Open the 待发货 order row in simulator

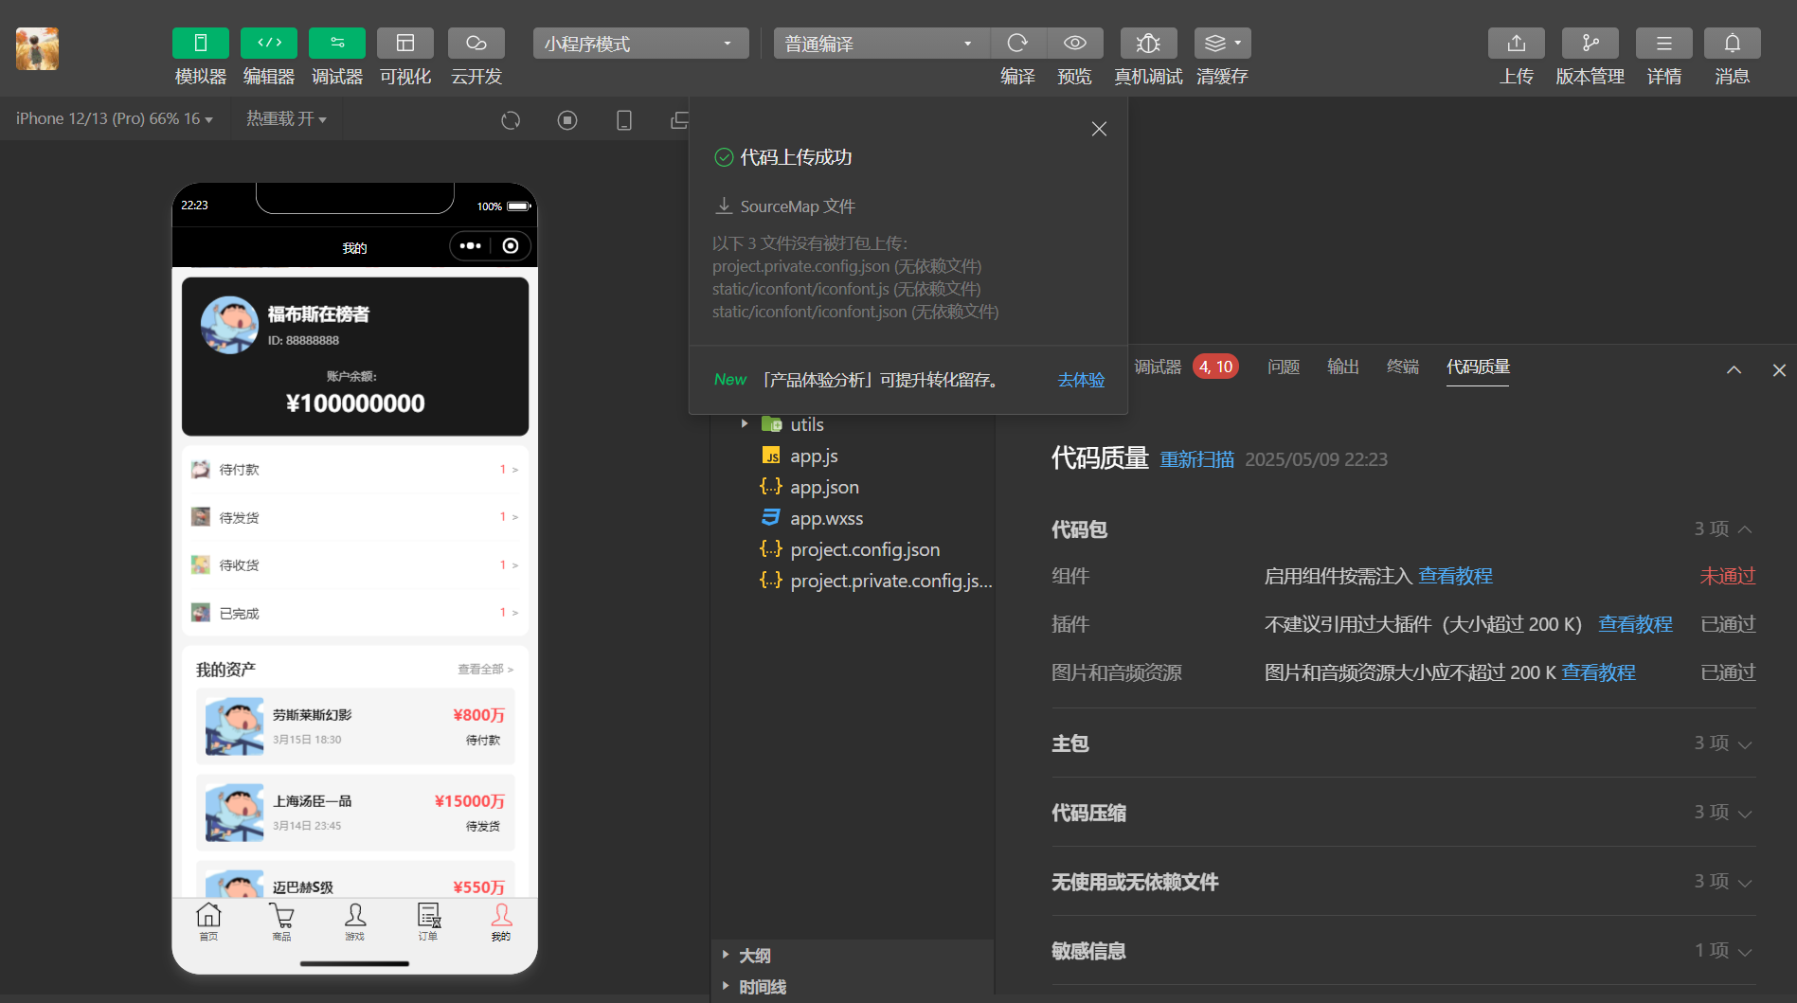[x=354, y=517]
